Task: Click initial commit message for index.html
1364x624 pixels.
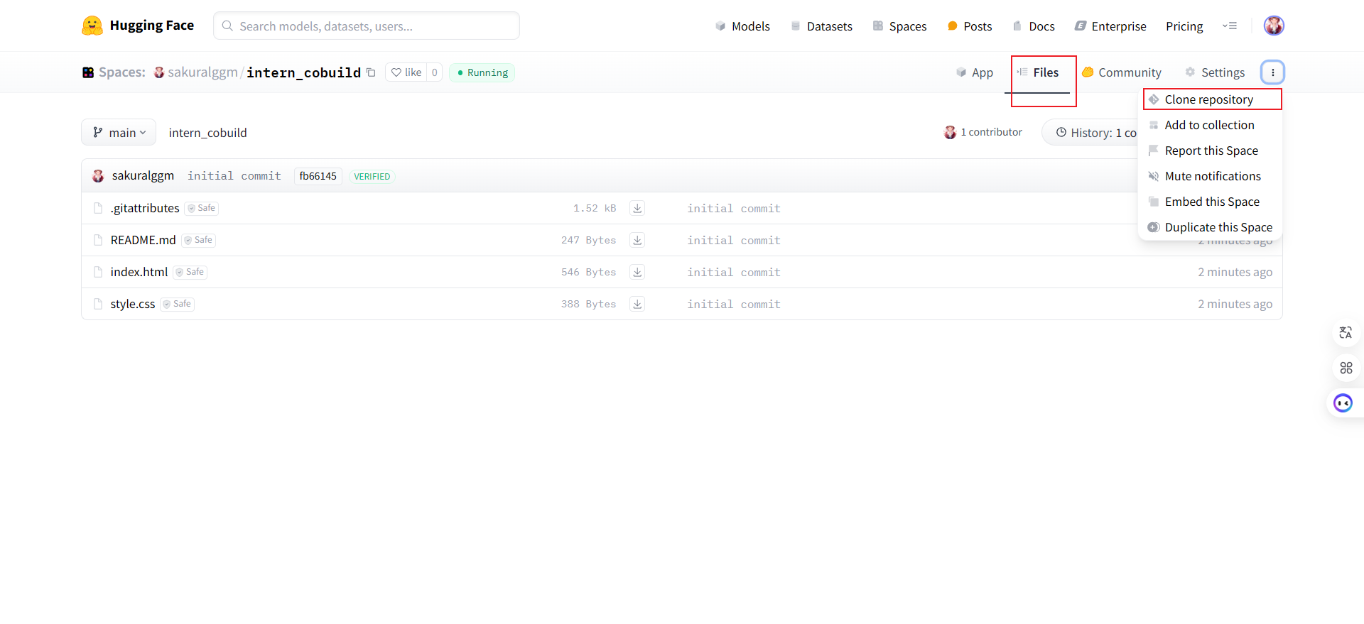Action: (x=734, y=273)
